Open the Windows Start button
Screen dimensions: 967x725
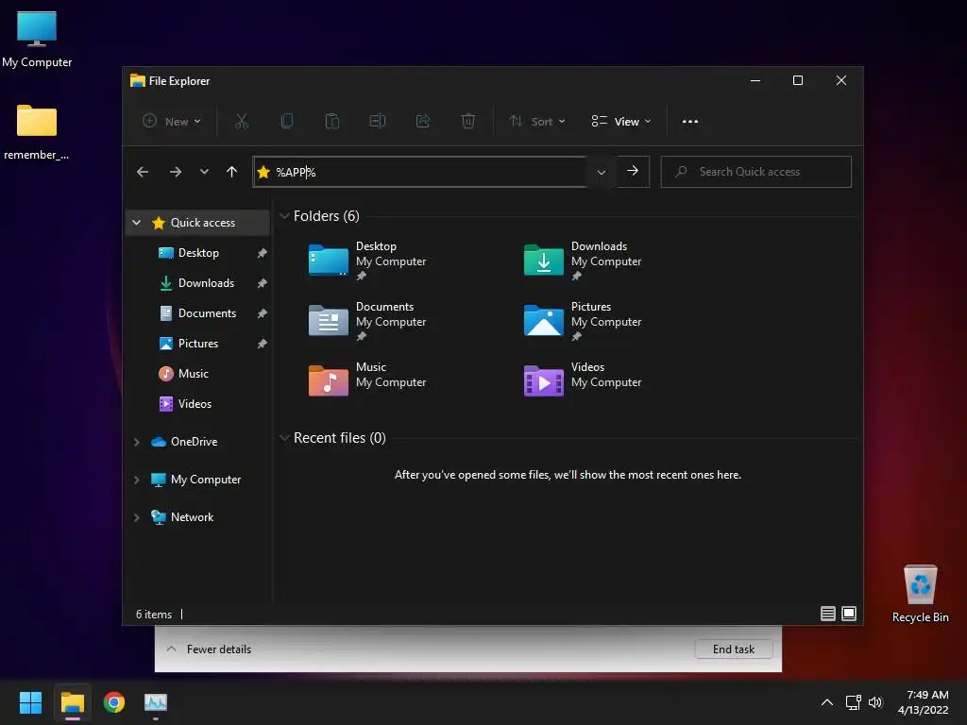pos(30,702)
